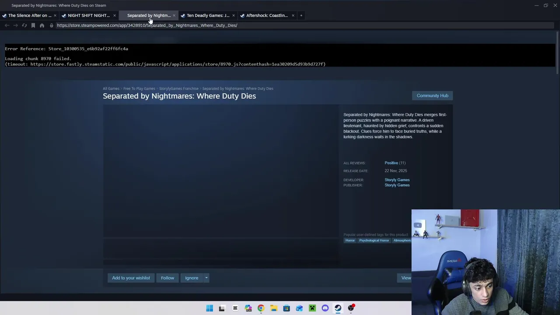Open Task View in the taskbar
The width and height of the screenshot is (560, 315).
[222, 308]
